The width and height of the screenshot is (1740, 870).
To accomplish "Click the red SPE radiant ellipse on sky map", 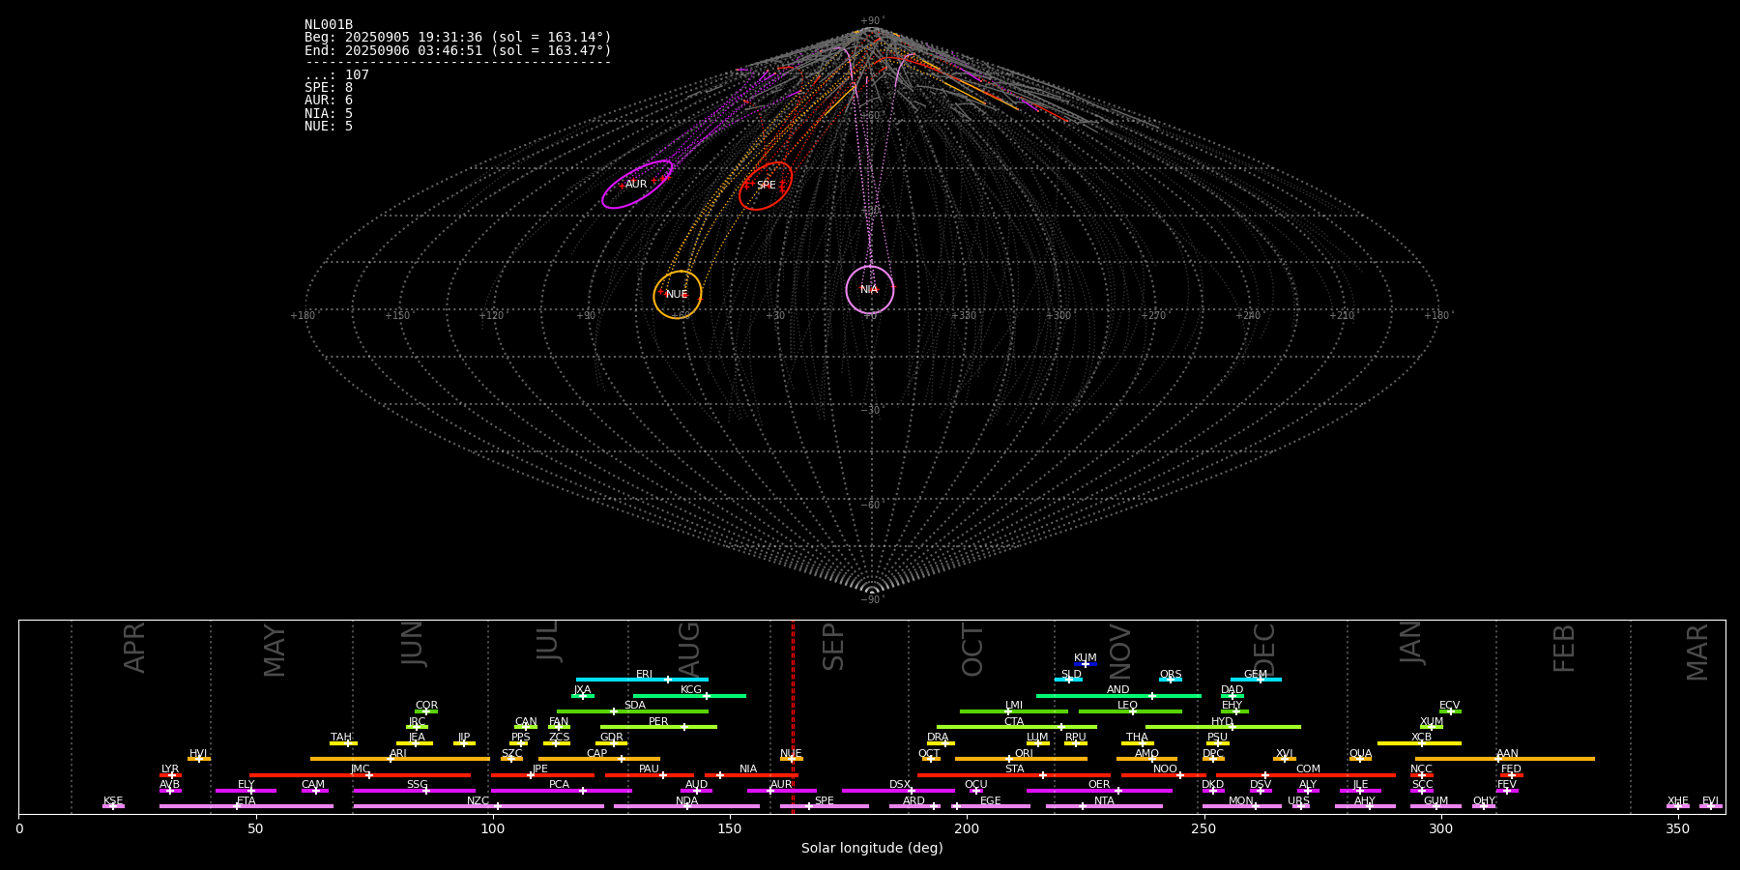I will [x=766, y=186].
